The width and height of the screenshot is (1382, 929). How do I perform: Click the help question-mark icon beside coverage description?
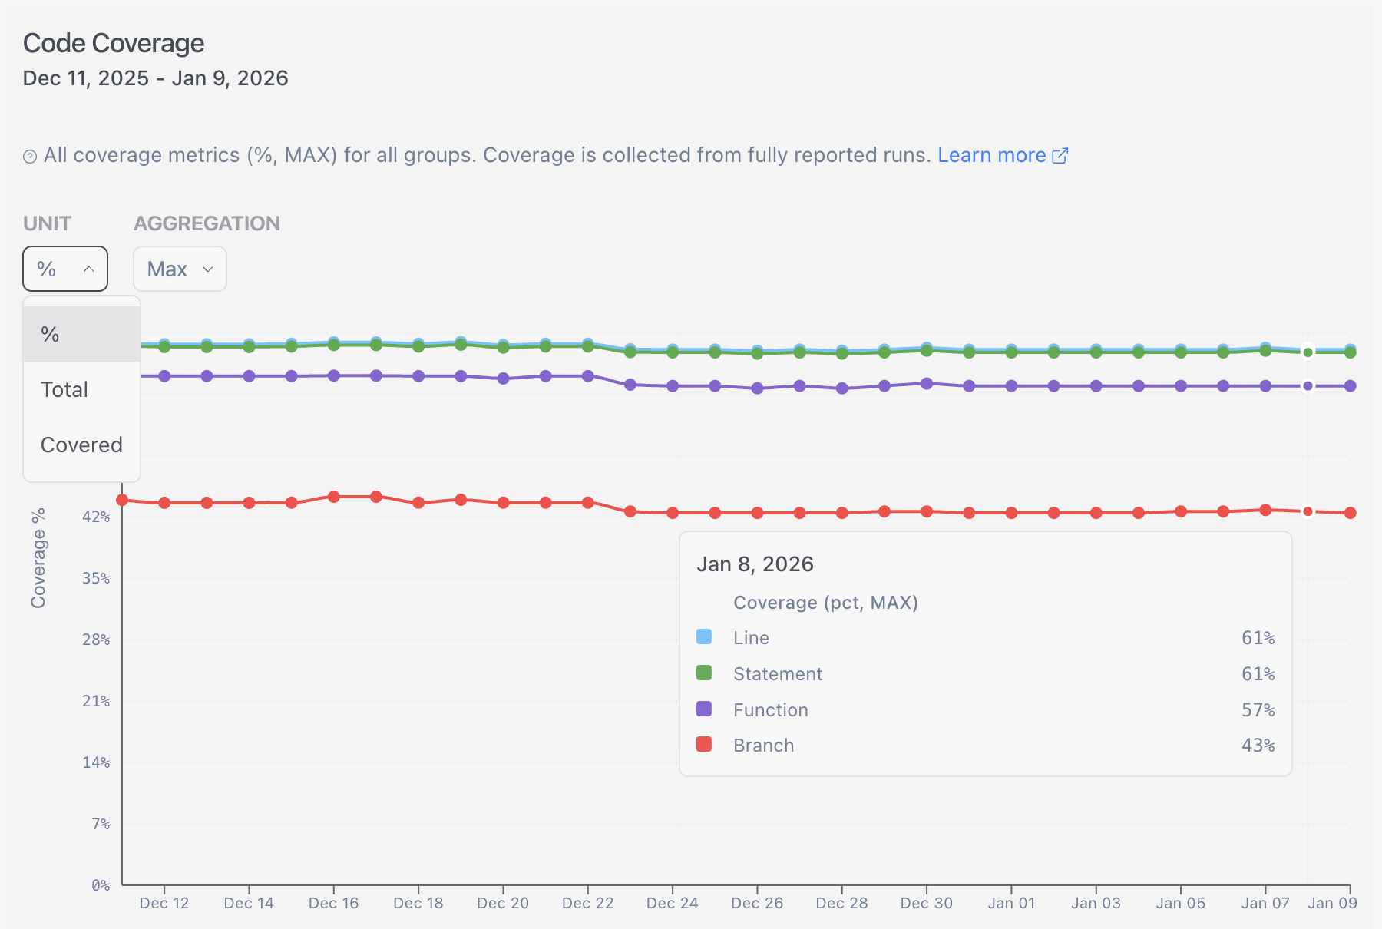coord(30,157)
